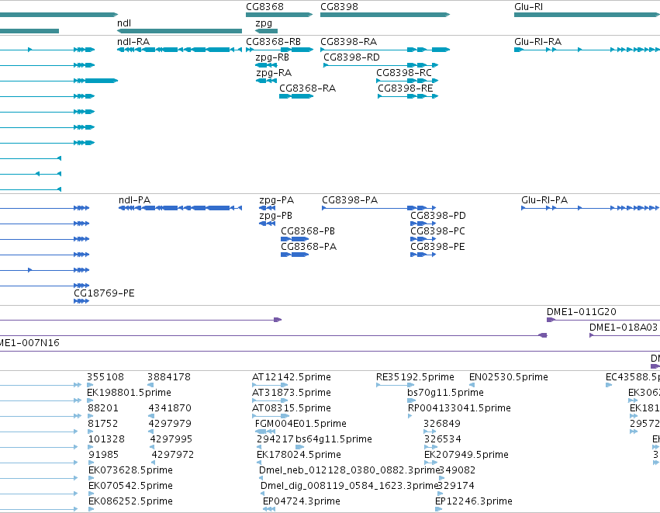Click the bs64g11.5prime EST label
Screen dimensions: 660x513
pyautogui.click(x=333, y=439)
